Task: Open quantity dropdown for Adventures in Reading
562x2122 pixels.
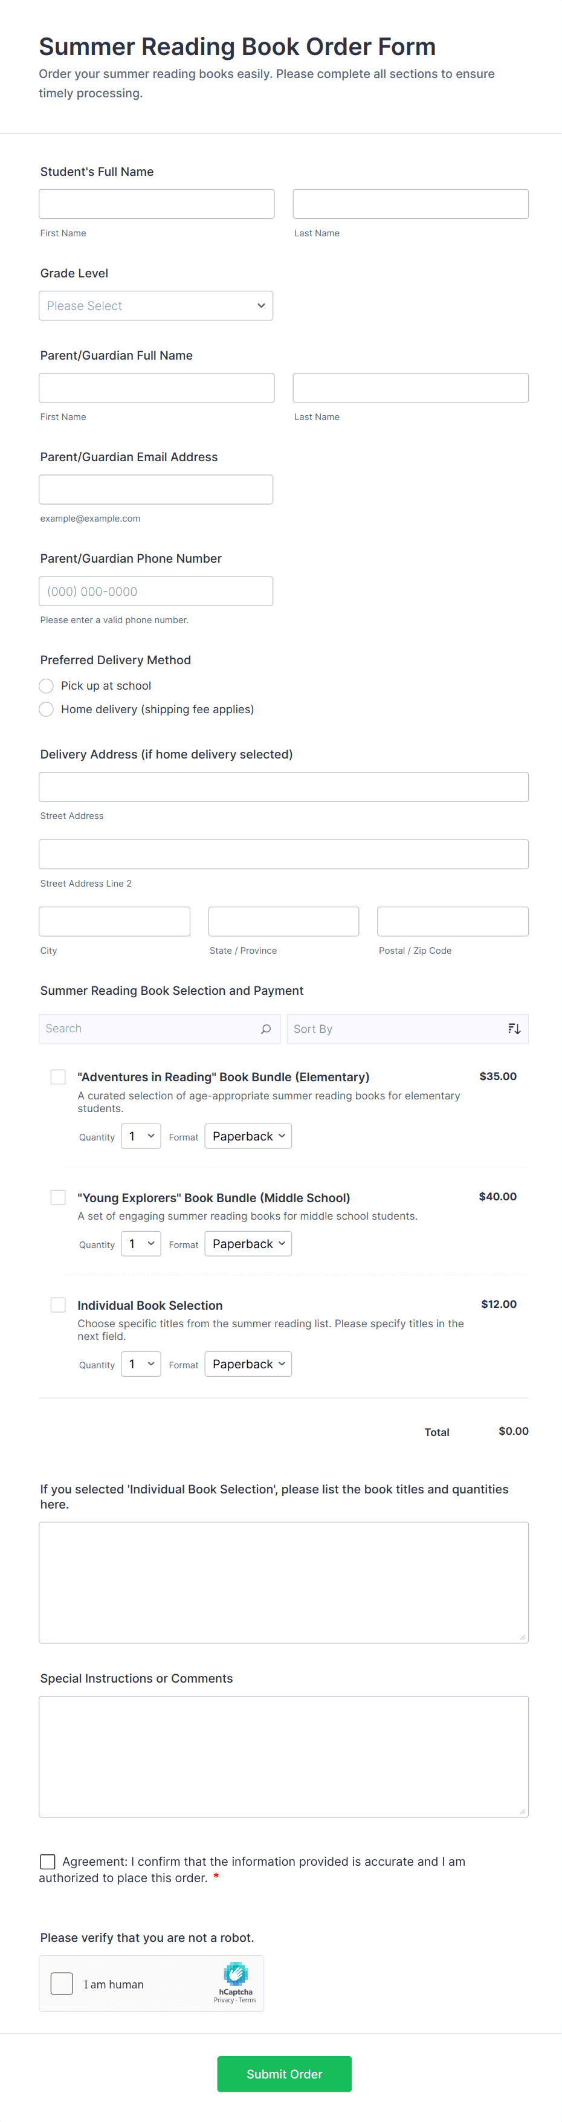Action: click(x=141, y=1136)
